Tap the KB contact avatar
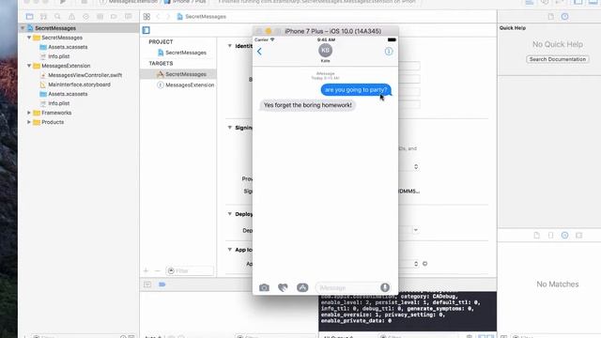Viewport: 601px width, 338px height. point(325,50)
